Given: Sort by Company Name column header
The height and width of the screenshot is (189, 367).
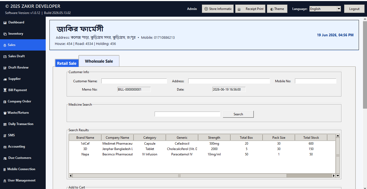Looking at the screenshot, I should pyautogui.click(x=117, y=137).
